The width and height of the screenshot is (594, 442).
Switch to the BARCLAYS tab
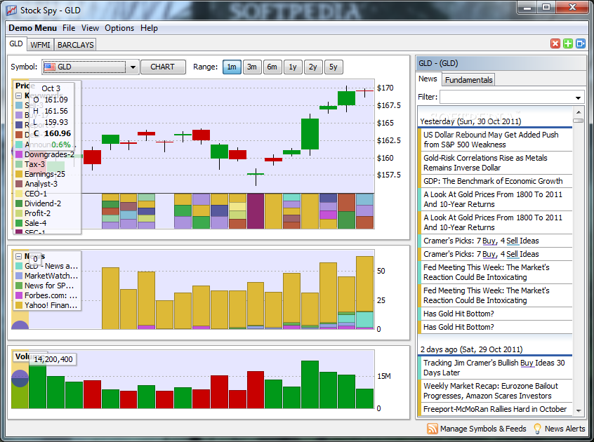click(x=75, y=45)
